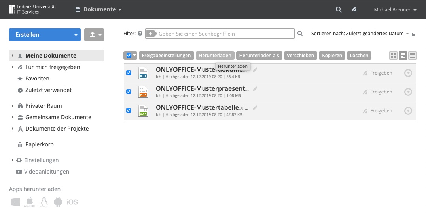The height and width of the screenshot is (215, 426).
Task: Open the Papierkorb trash folder
Action: [40, 144]
